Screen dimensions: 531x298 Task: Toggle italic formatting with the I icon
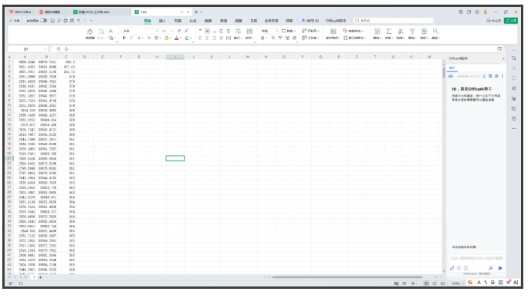[x=131, y=38]
